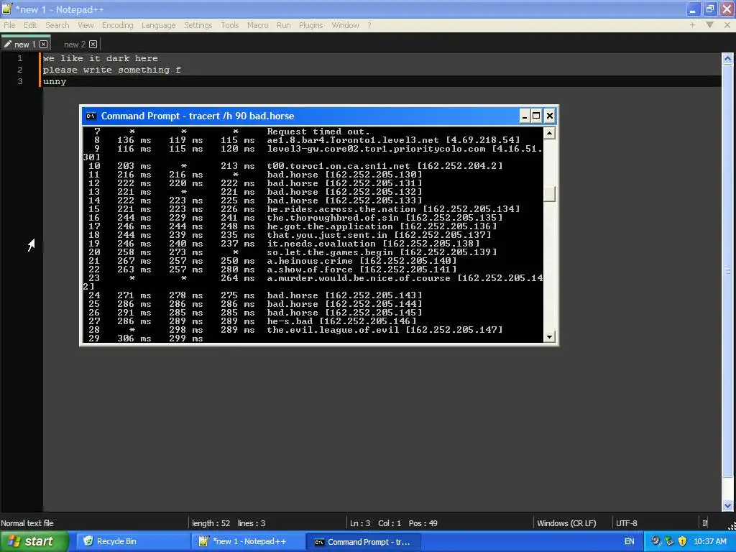Open the Language menu
736x552 pixels.
tap(159, 25)
